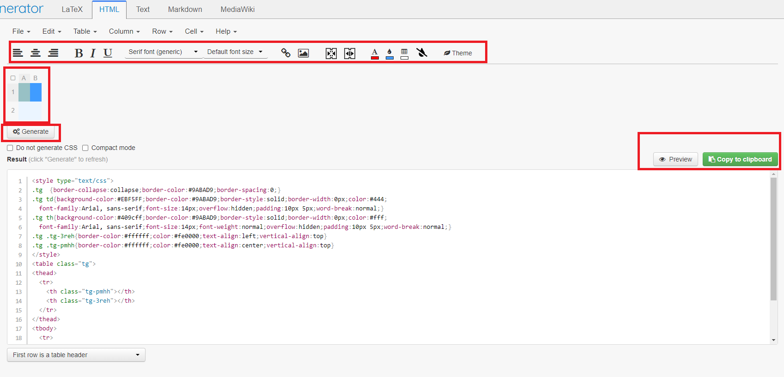This screenshot has height=377, width=784.
Task: Insert a link using the chain icon
Action: (x=286, y=53)
